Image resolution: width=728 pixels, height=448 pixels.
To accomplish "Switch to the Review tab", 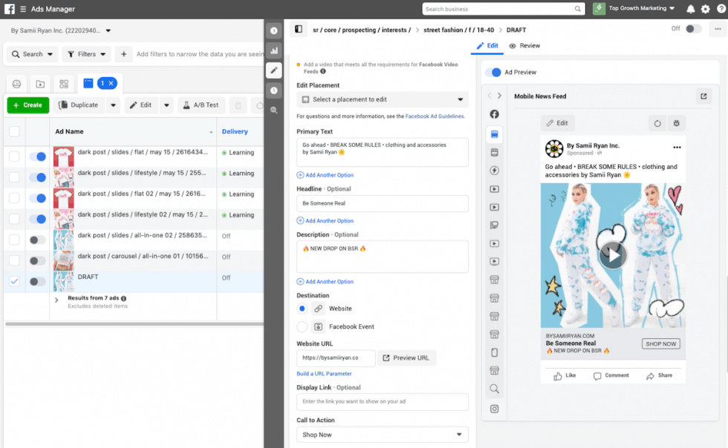I will click(524, 46).
